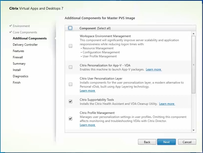Uncheck Citrix Profile Management

point(71,119)
